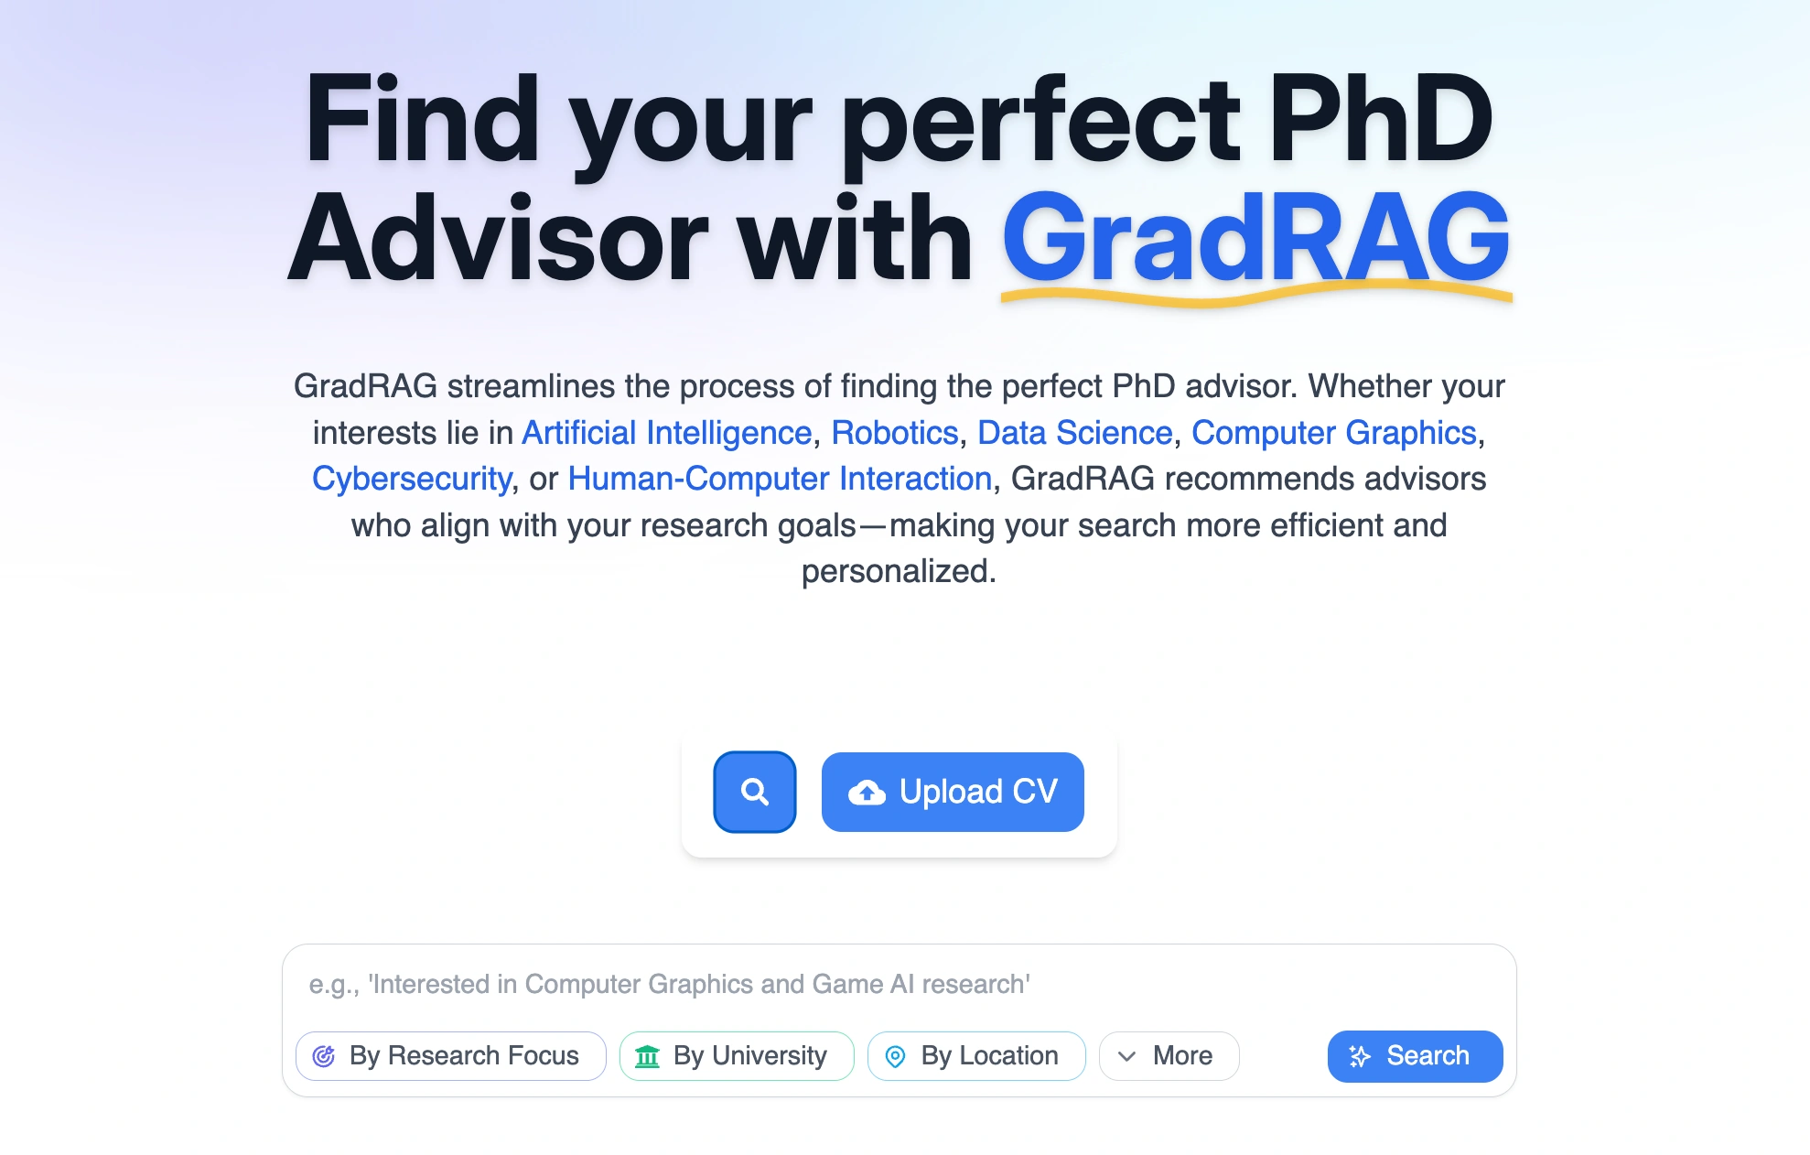
Task: Click inside the research interests search field
Action: [897, 984]
